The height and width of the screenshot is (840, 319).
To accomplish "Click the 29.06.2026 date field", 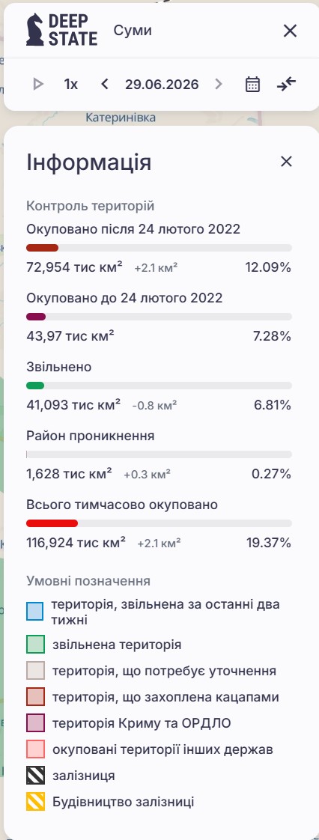I will click(162, 84).
